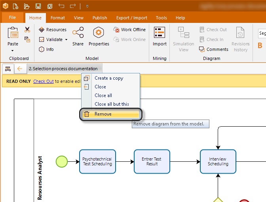Select the green start event circle
Screen dimensions: 266x202
coord(62,162)
